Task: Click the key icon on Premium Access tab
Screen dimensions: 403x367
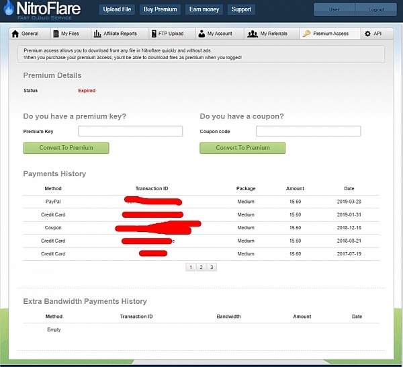Action: click(x=306, y=34)
